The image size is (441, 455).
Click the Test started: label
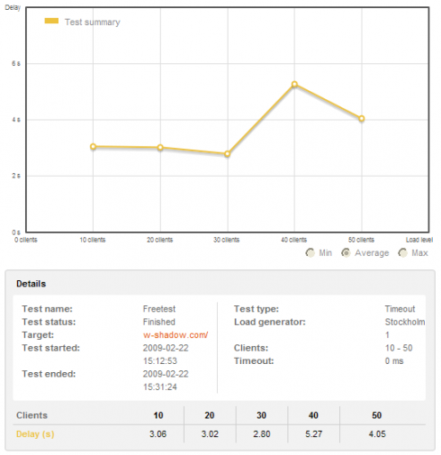[x=51, y=348]
